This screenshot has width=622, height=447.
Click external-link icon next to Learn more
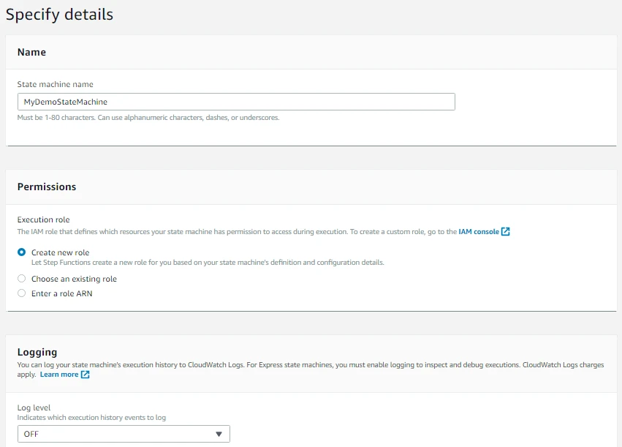pos(86,375)
